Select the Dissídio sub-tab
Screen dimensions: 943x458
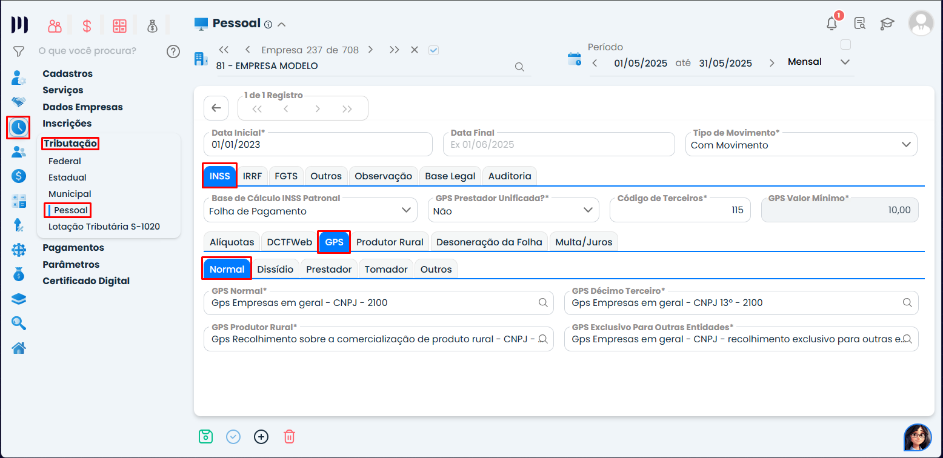(275, 270)
